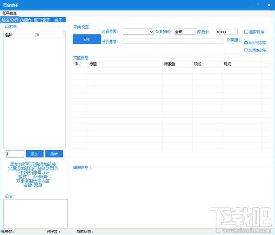
Task: Click the 领域 column header
Action: (x=207, y=64)
